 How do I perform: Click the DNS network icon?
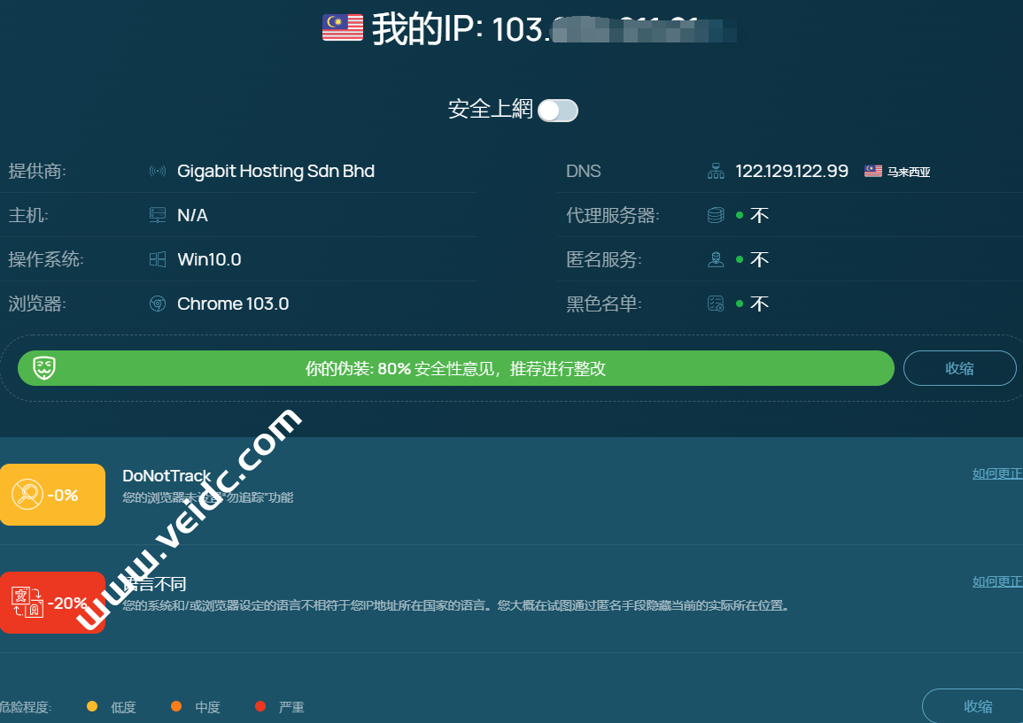pyautogui.click(x=716, y=171)
